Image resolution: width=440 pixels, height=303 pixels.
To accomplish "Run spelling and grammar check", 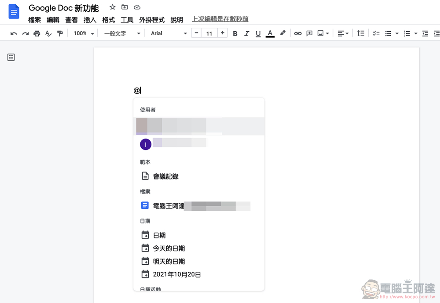I will (48, 33).
